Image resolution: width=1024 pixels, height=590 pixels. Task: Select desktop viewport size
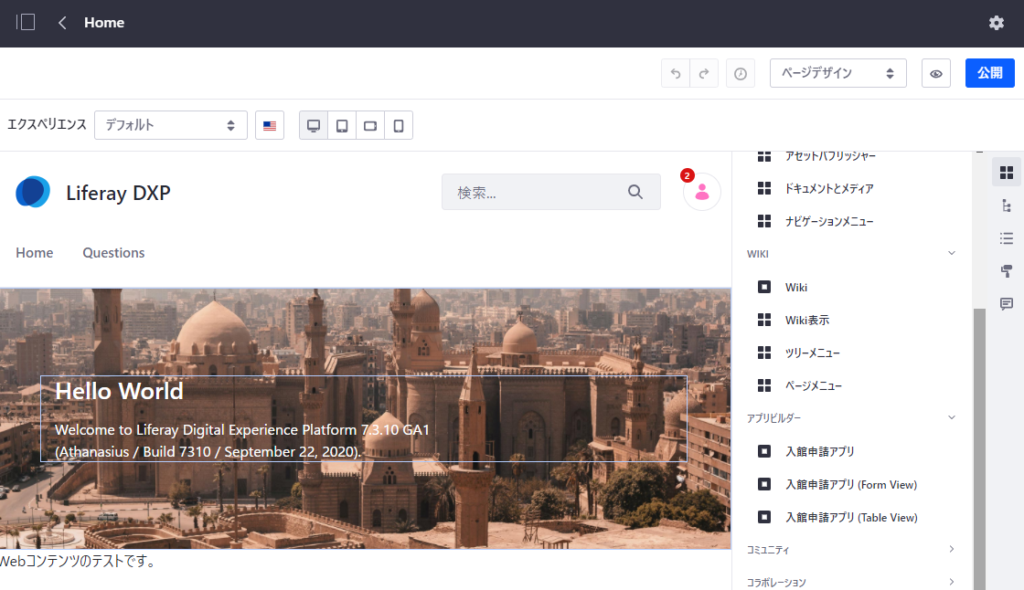point(314,125)
